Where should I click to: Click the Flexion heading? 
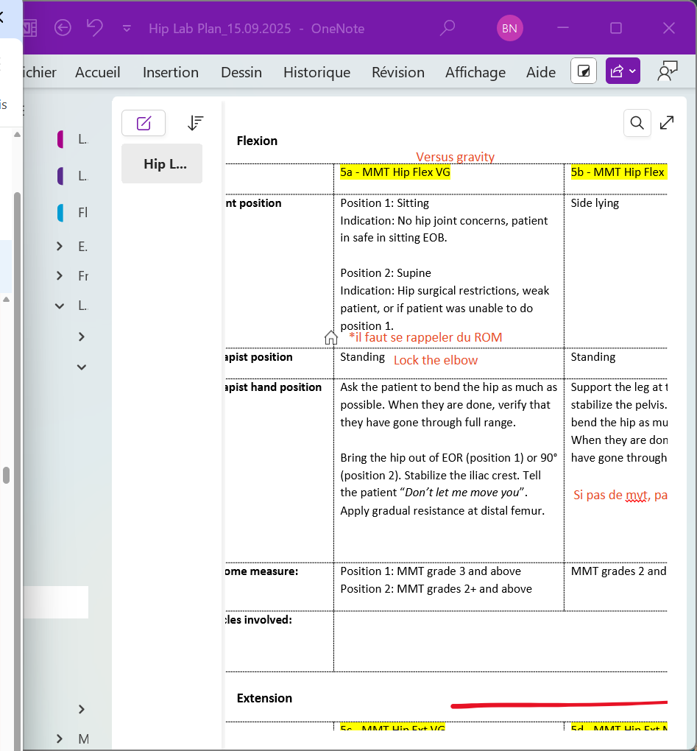coord(257,141)
